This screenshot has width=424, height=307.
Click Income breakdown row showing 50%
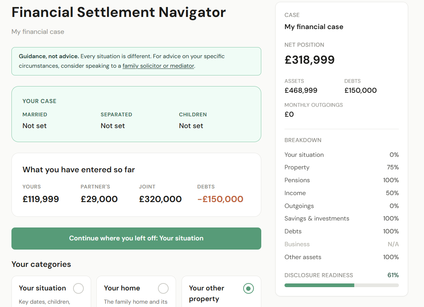(341, 193)
